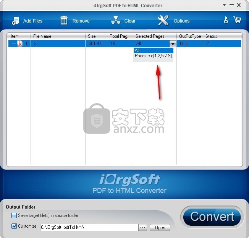This screenshot has width=249, height=238.
Task: Choose All in the pages dropdown list
Action: [154, 50]
